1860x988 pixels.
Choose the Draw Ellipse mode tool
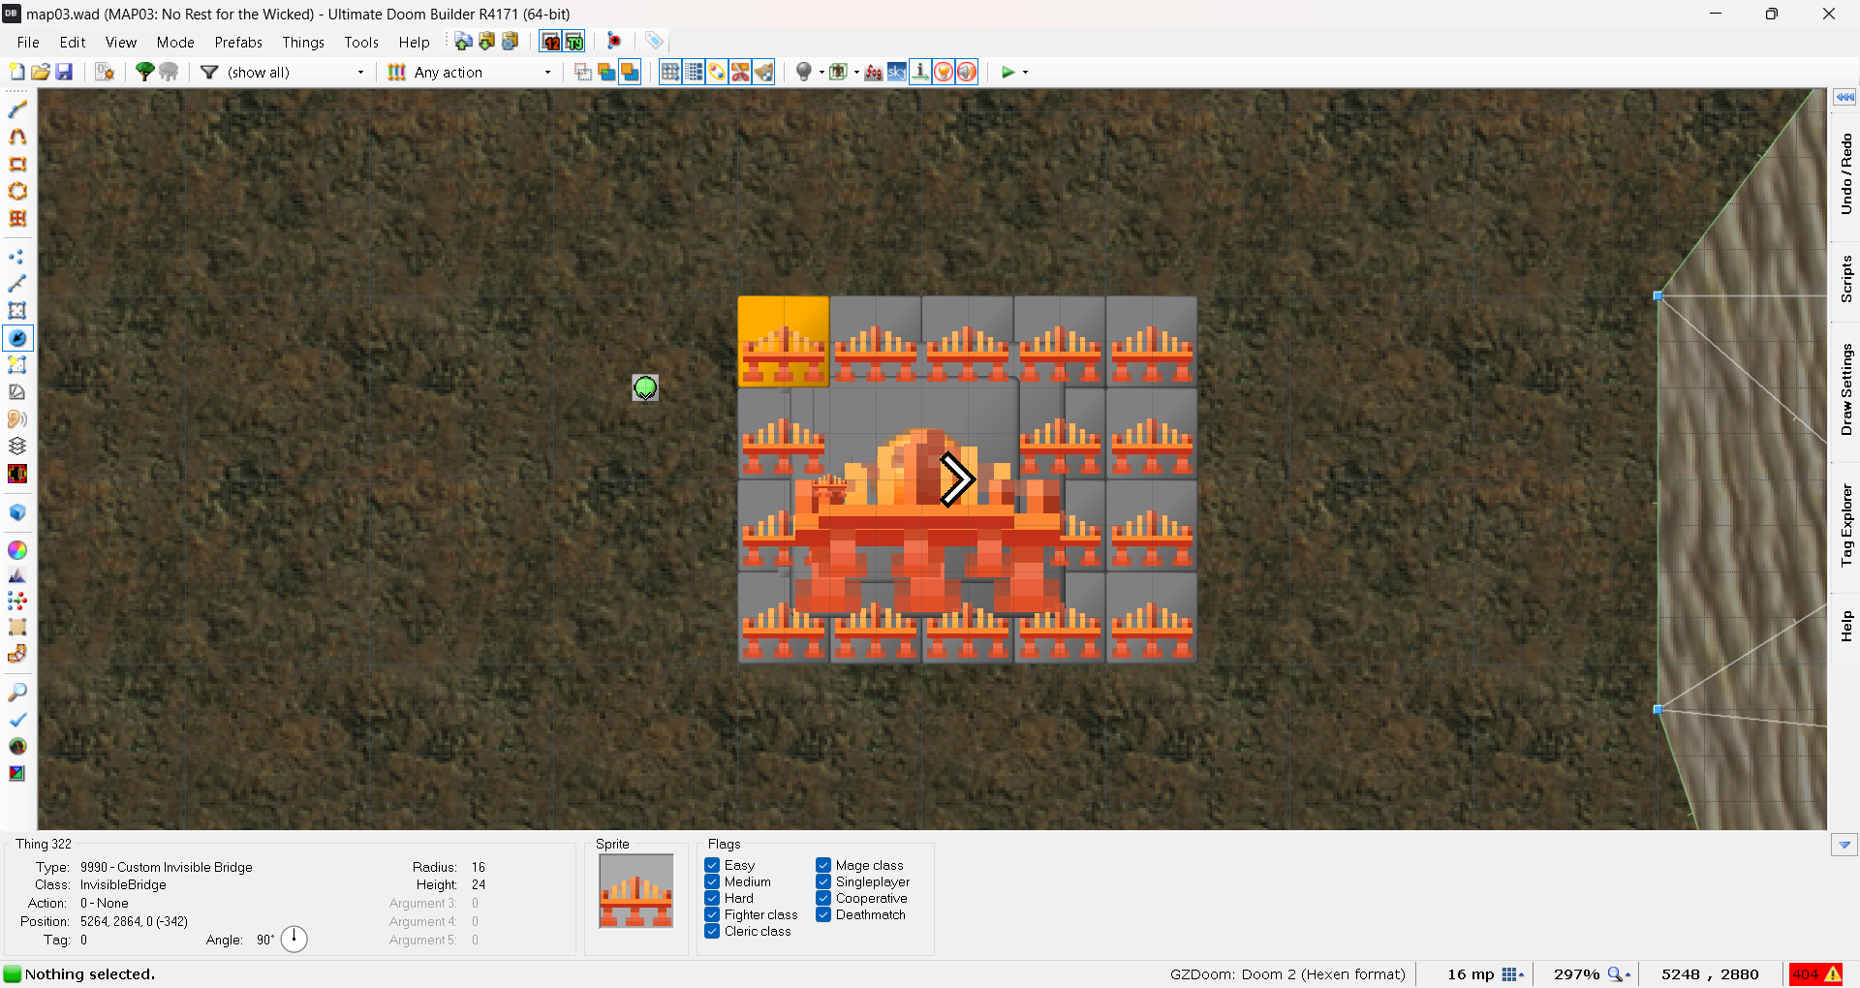[17, 192]
